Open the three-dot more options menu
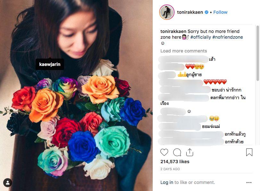 pyautogui.click(x=249, y=182)
